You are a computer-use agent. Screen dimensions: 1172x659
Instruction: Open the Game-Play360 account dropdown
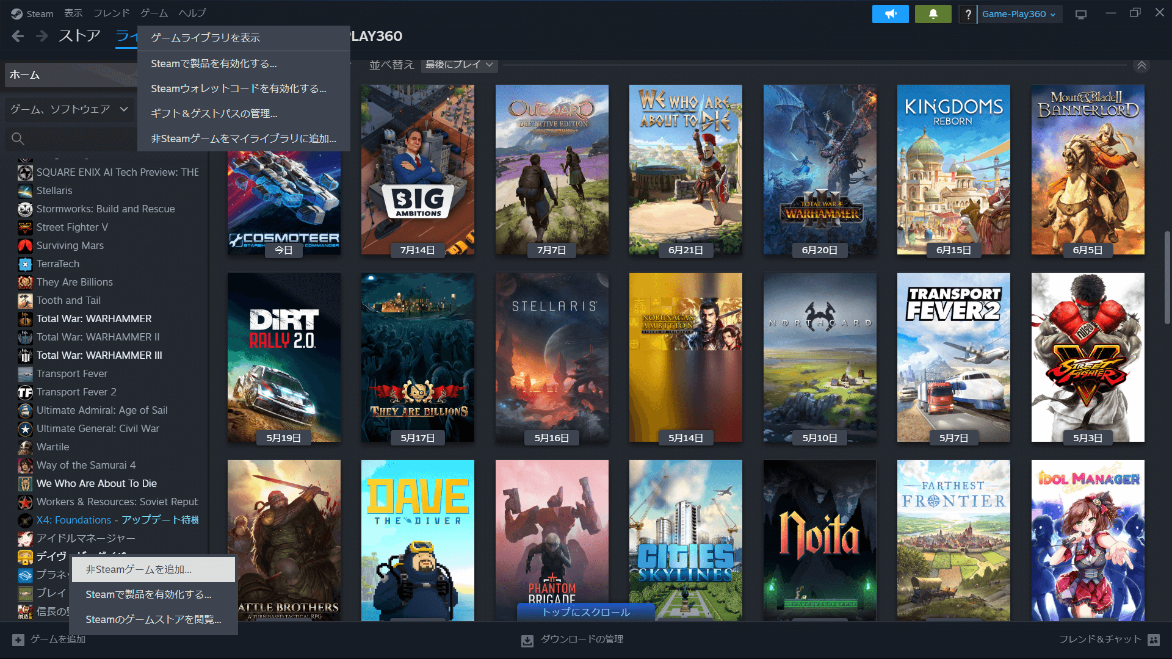click(1019, 13)
